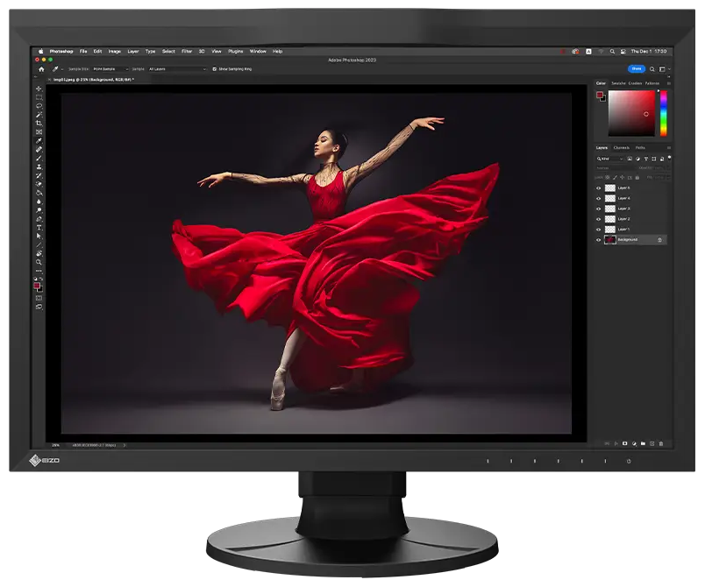Click the Home icon in options bar
The height and width of the screenshot is (587, 705).
click(x=40, y=68)
